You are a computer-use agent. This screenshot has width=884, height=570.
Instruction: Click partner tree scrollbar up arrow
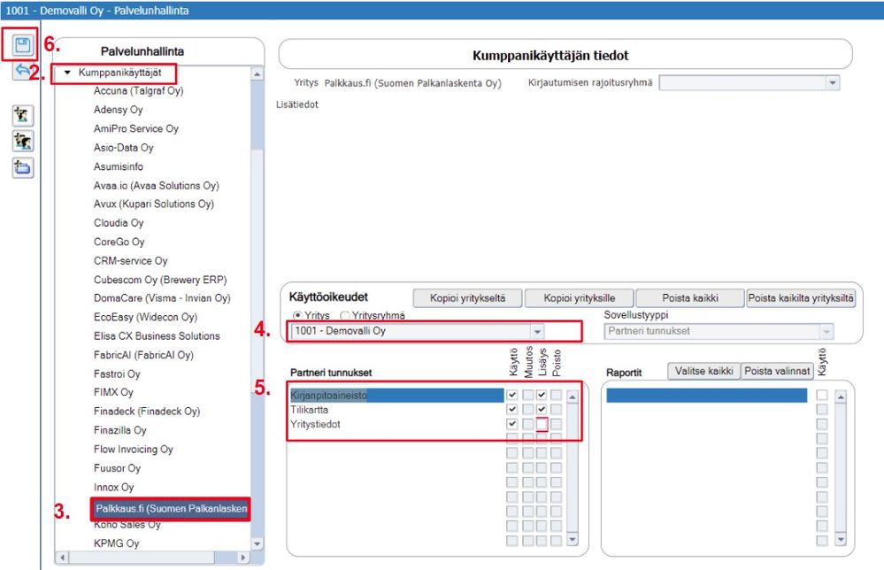pos(258,73)
